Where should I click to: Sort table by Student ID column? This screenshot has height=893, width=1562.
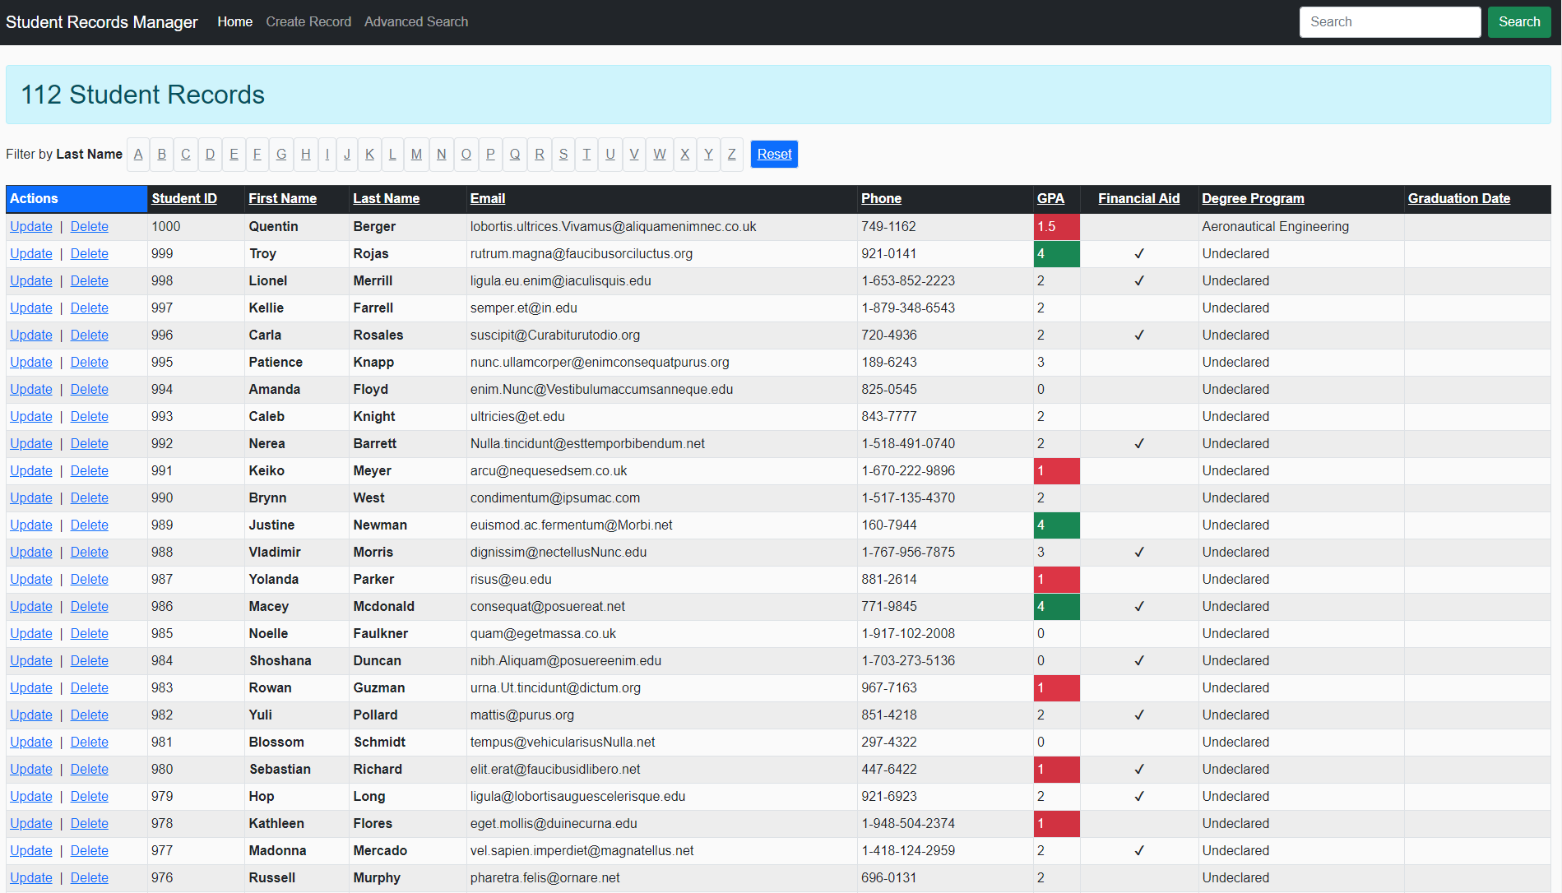[184, 199]
